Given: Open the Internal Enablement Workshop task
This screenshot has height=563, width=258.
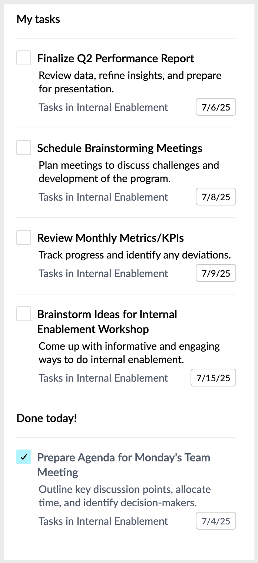Looking at the screenshot, I should 107,321.
